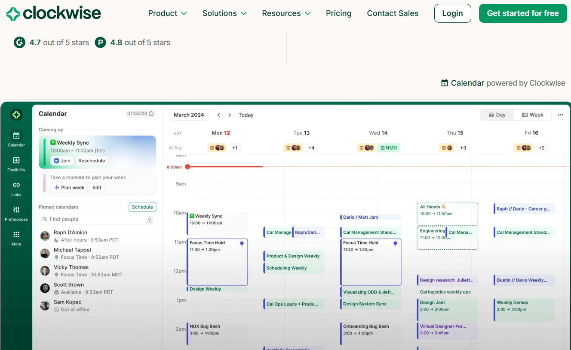Go to next week with right arrow
Screen dimensions: 571x350
(230, 115)
